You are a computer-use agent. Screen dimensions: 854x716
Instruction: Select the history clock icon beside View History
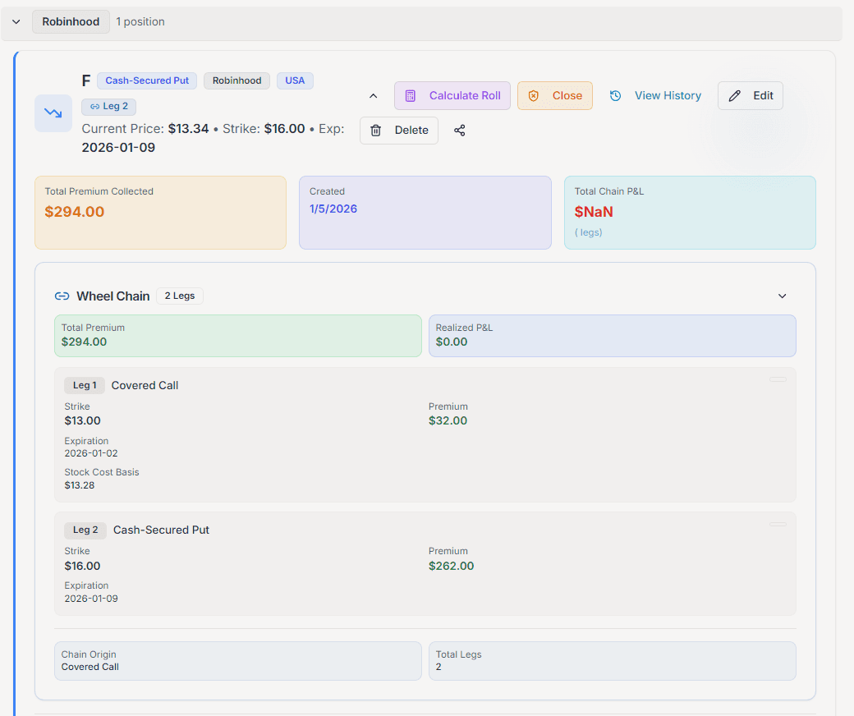[x=616, y=95]
